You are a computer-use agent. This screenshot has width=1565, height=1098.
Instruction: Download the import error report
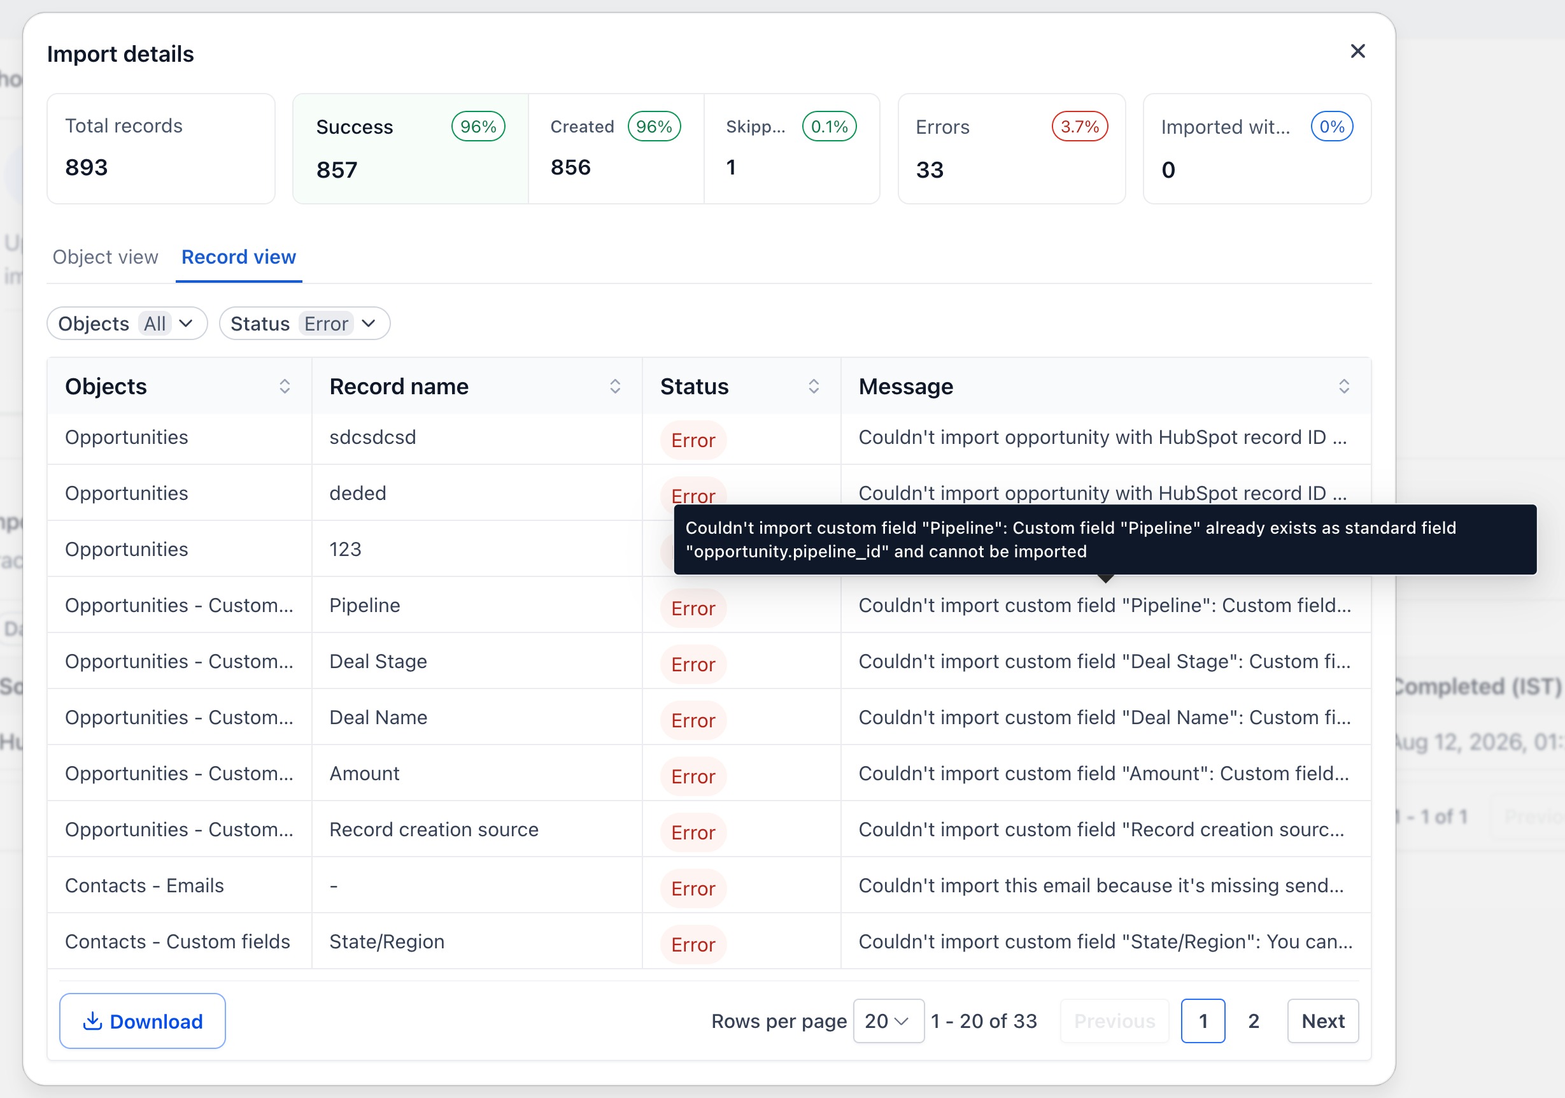coord(143,1021)
